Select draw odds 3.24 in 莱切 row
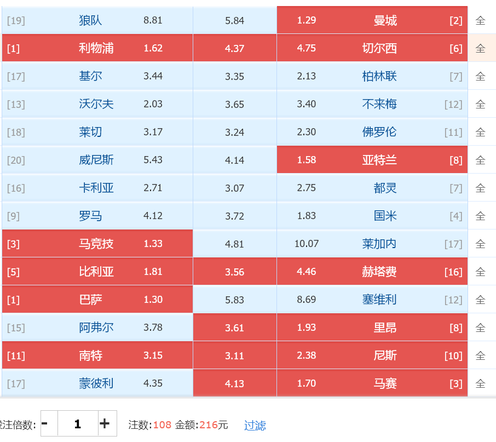The image size is (496, 442). point(235,132)
